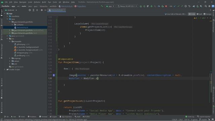This screenshot has height=121, width=215.
Task: Click the Git Push arrow icon
Action: click(182, 6)
